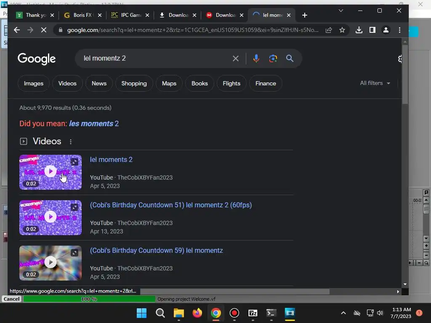Viewport: 431px width, 323px height.
Task: Cancel the project opening in Movie Studio
Action: (11, 299)
